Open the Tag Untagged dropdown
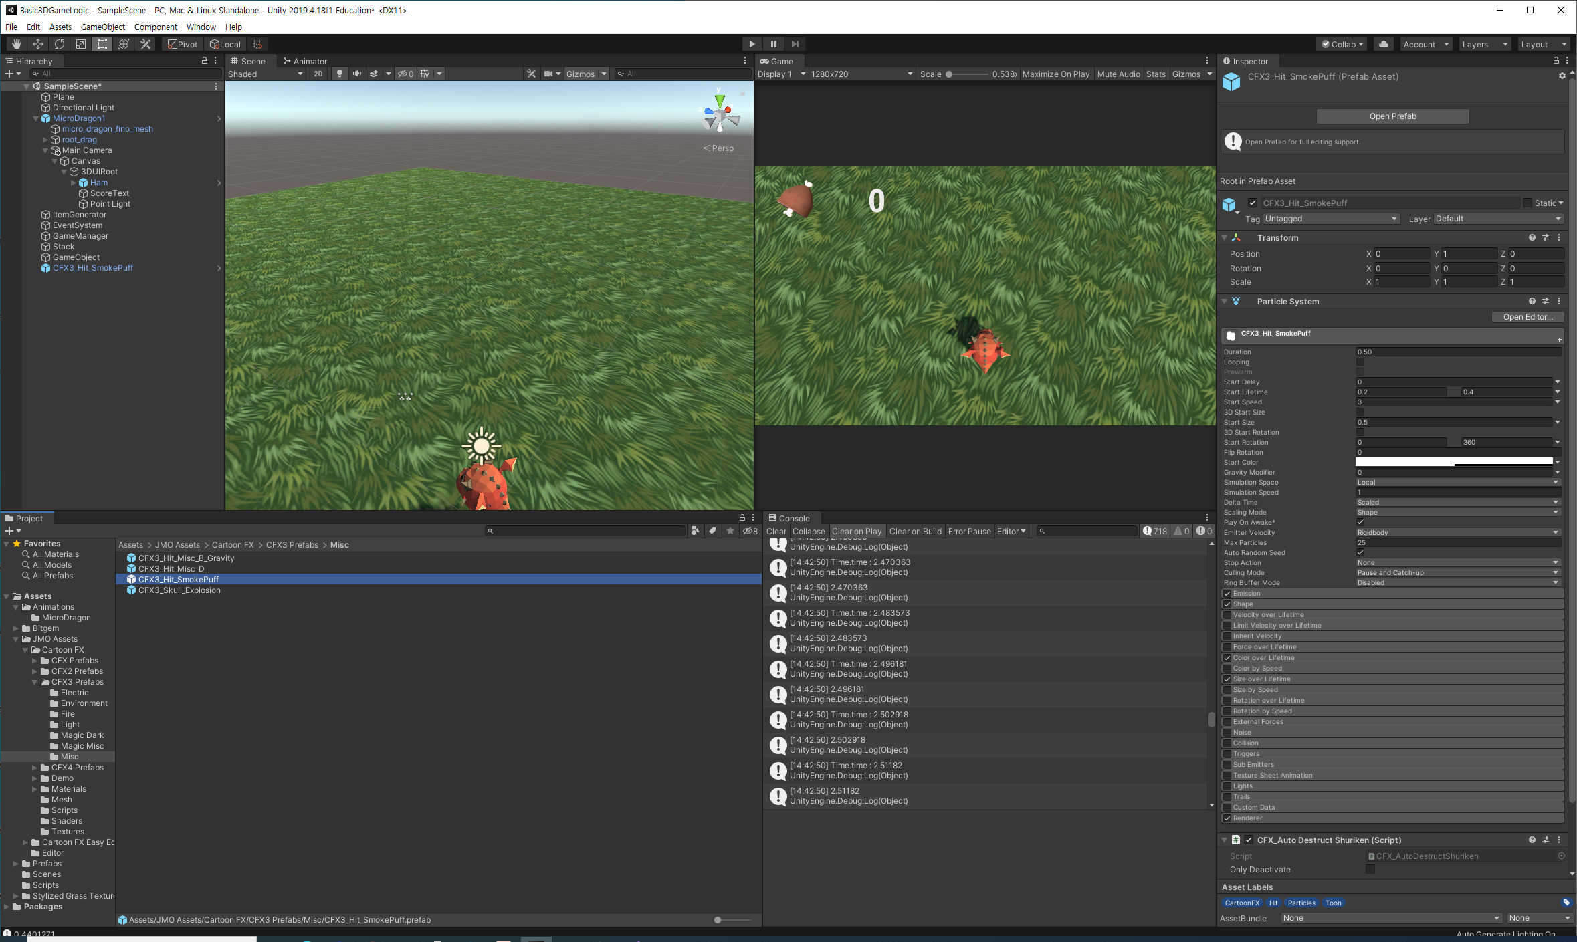The image size is (1577, 942). point(1331,219)
